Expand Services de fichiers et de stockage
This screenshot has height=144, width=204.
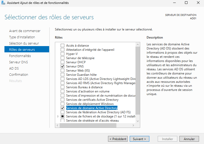[58, 116]
